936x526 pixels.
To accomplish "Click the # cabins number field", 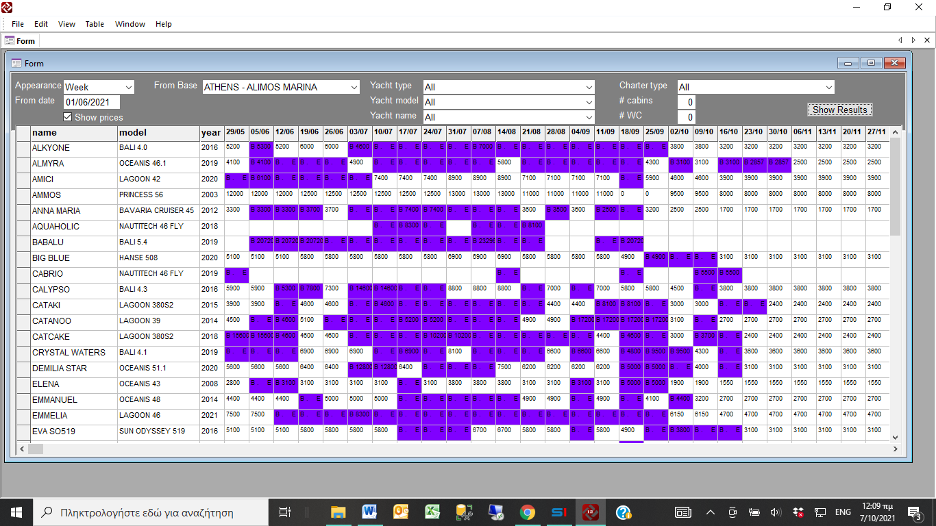I will tap(687, 102).
